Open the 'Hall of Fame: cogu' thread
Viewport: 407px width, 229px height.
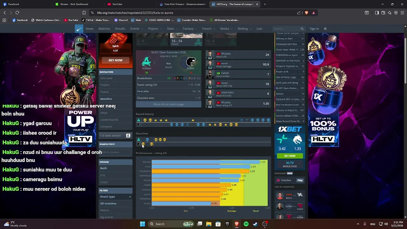[x=290, y=77]
